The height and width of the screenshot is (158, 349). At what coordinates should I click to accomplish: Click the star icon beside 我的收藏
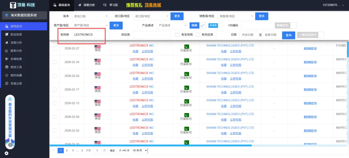click(6, 75)
